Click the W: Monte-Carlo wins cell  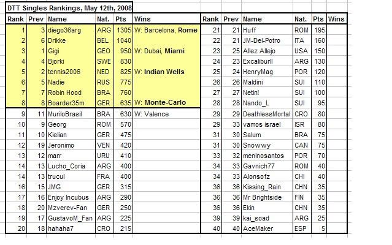167,103
